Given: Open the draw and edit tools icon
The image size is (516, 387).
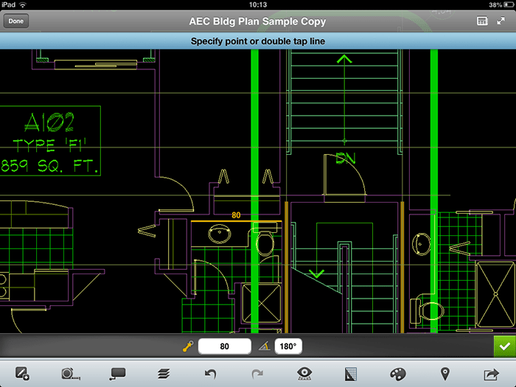Looking at the screenshot, I should 22,374.
